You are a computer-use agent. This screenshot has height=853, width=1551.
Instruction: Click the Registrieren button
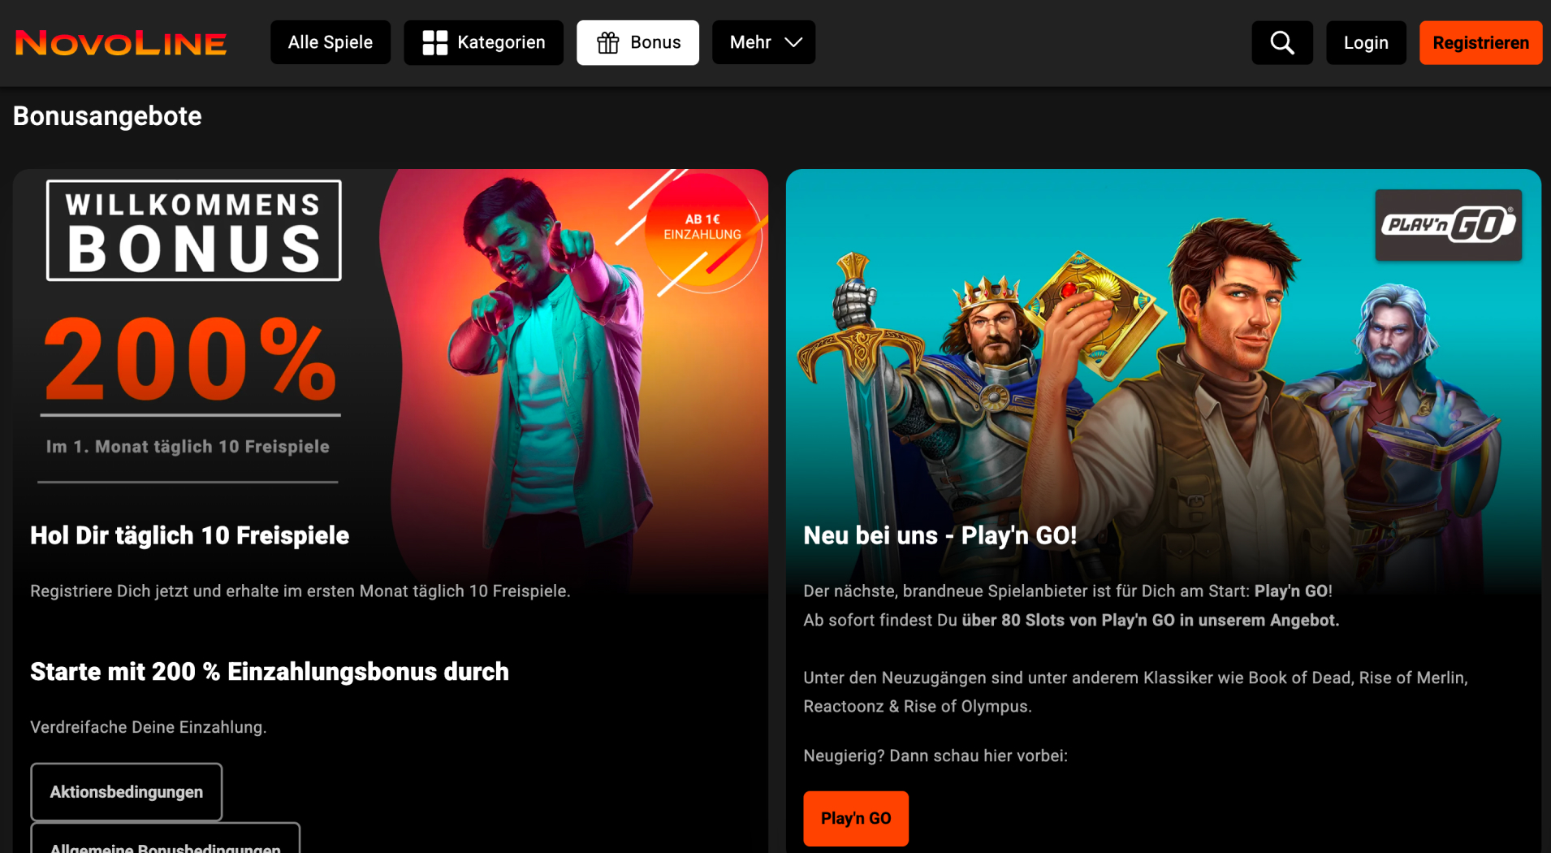pyautogui.click(x=1481, y=42)
